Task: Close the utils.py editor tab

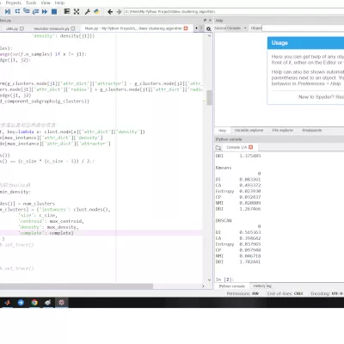Action: (21, 28)
